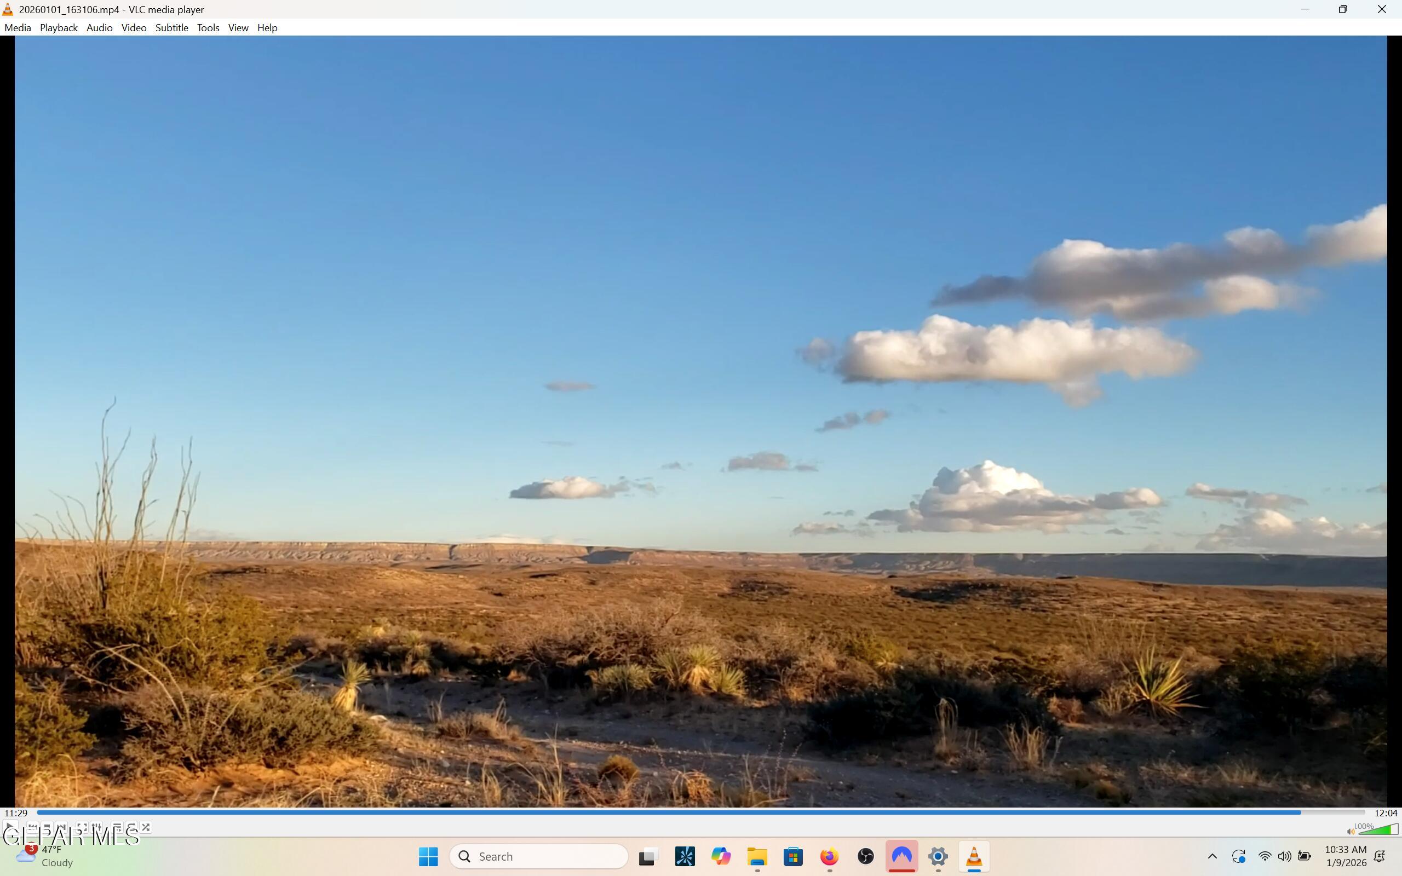Expand the Subtitle menu

(171, 28)
